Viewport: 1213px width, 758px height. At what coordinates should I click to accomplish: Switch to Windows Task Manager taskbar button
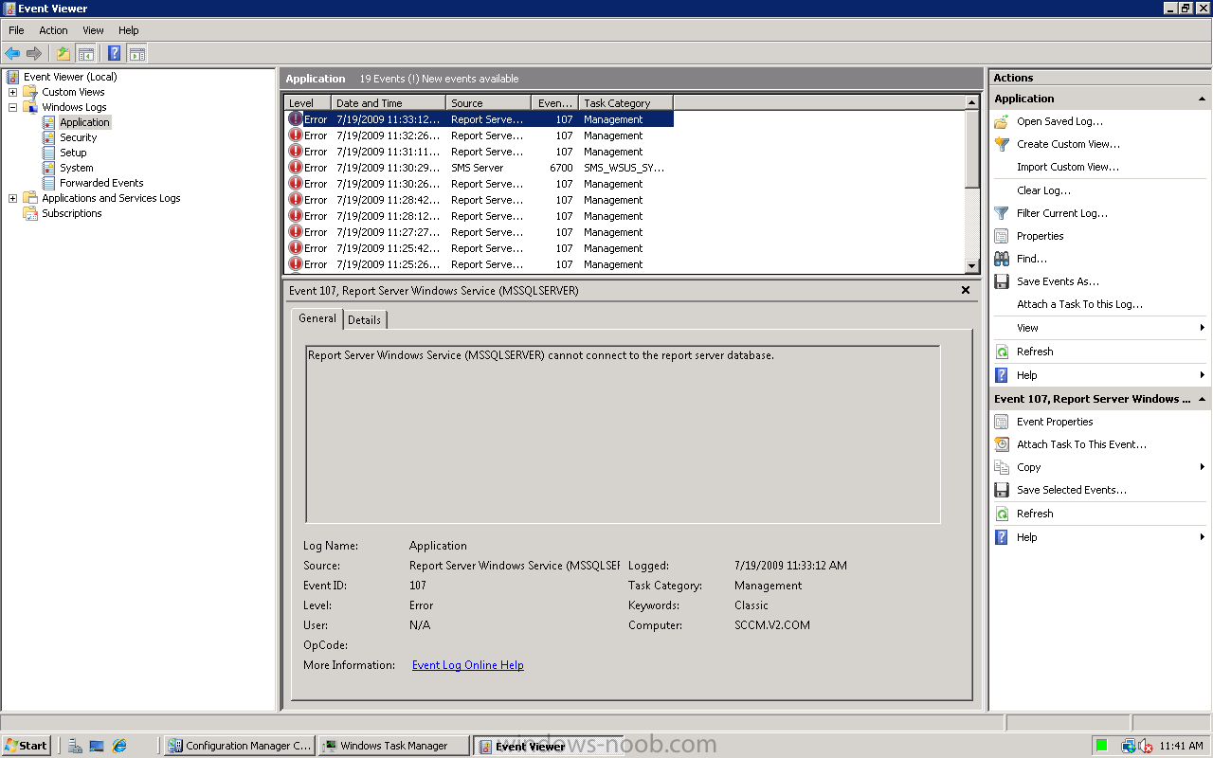(x=393, y=746)
